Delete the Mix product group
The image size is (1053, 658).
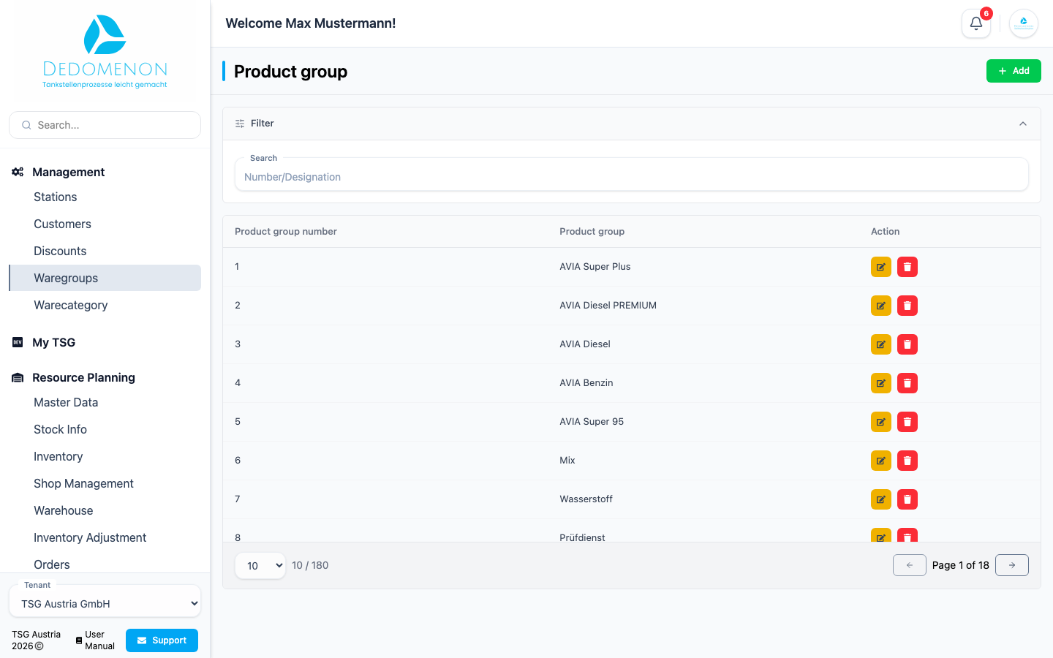coord(907,461)
